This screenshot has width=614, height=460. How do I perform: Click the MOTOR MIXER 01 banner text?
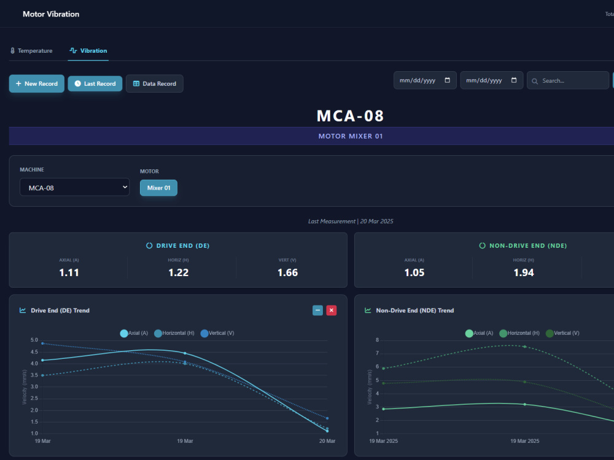click(x=351, y=136)
